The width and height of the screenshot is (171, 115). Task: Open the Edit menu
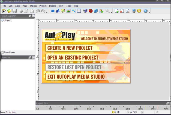click(x=10, y=6)
